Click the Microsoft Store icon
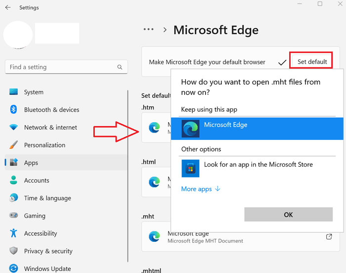This screenshot has width=346, height=273. (190, 168)
